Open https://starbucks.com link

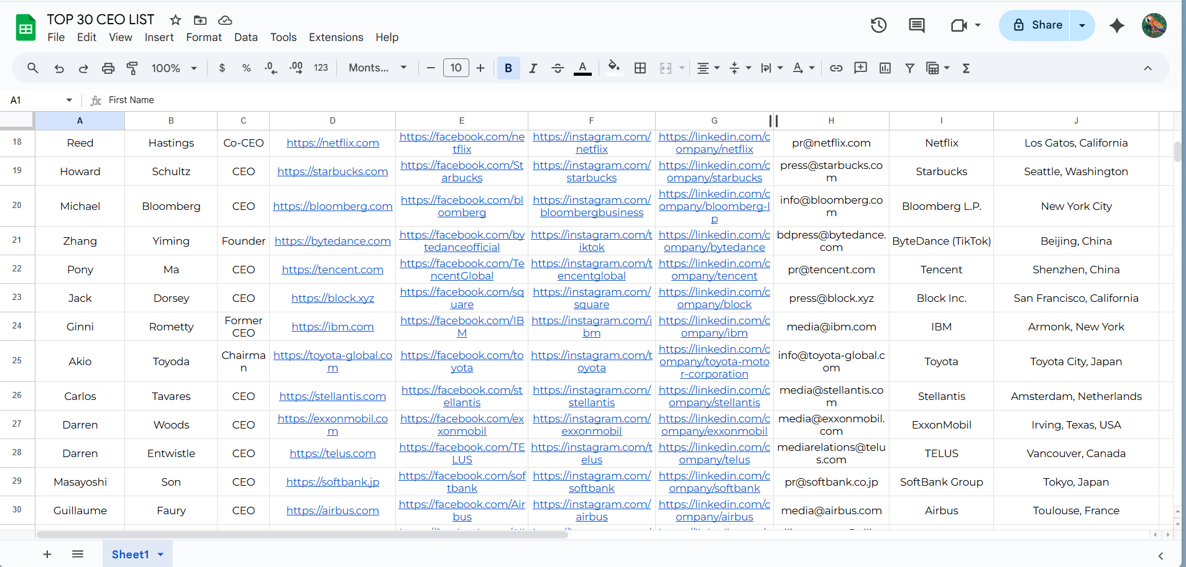coord(333,171)
